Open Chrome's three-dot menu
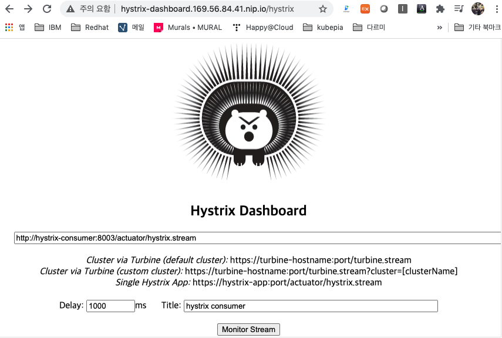502x338 pixels. [x=497, y=9]
